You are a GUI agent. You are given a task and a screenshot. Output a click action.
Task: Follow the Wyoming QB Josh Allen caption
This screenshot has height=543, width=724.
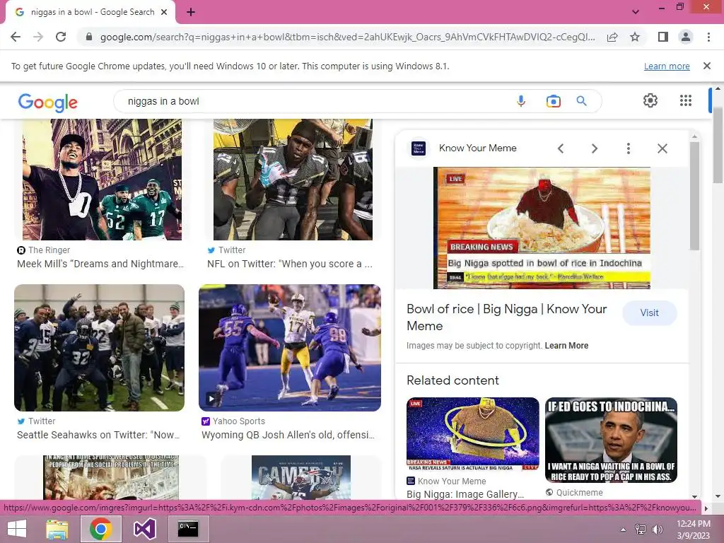click(288, 435)
